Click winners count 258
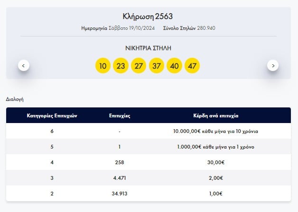The width and height of the screenshot is (298, 212). tap(120, 162)
